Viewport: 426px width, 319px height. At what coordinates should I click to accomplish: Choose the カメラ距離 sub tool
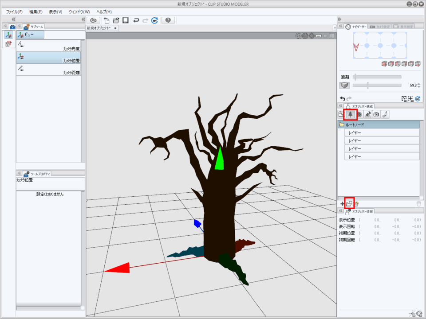tap(48, 70)
